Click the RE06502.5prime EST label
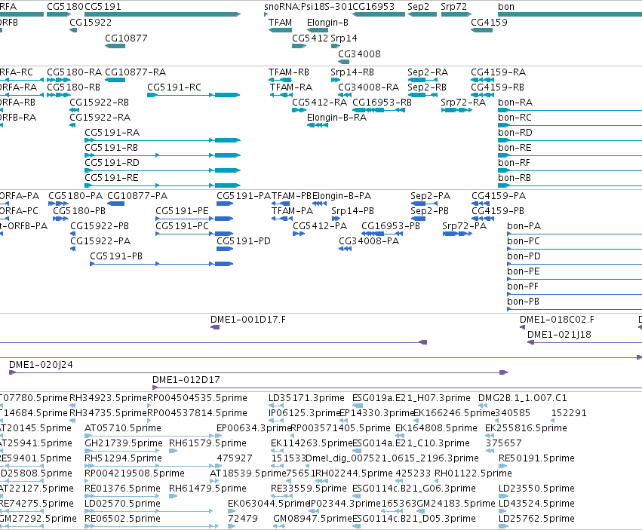Screen dimensions: 642x530 122,519
